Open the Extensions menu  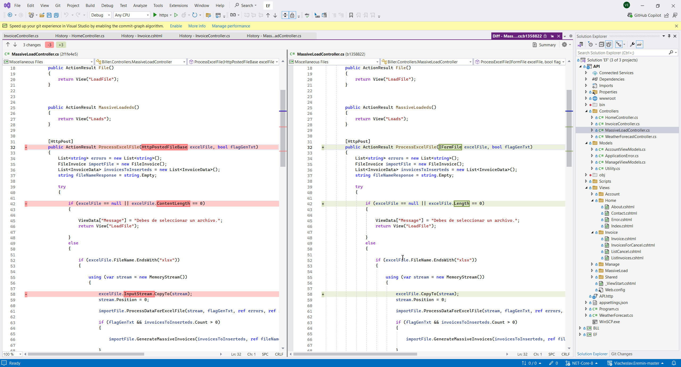[x=178, y=5]
